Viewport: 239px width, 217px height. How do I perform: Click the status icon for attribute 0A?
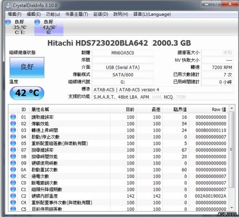(x=13, y=169)
